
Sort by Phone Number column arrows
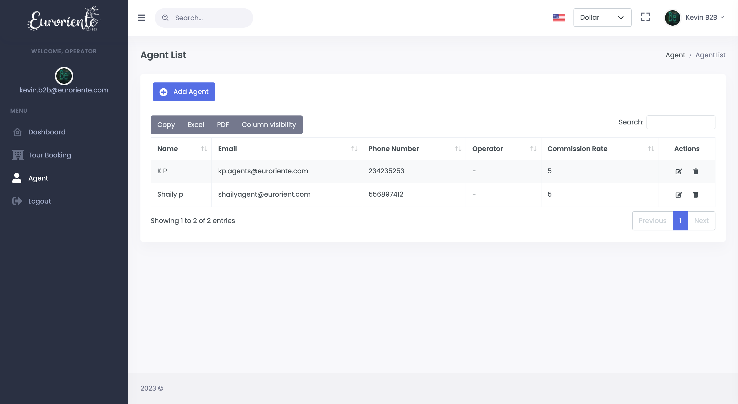point(458,148)
